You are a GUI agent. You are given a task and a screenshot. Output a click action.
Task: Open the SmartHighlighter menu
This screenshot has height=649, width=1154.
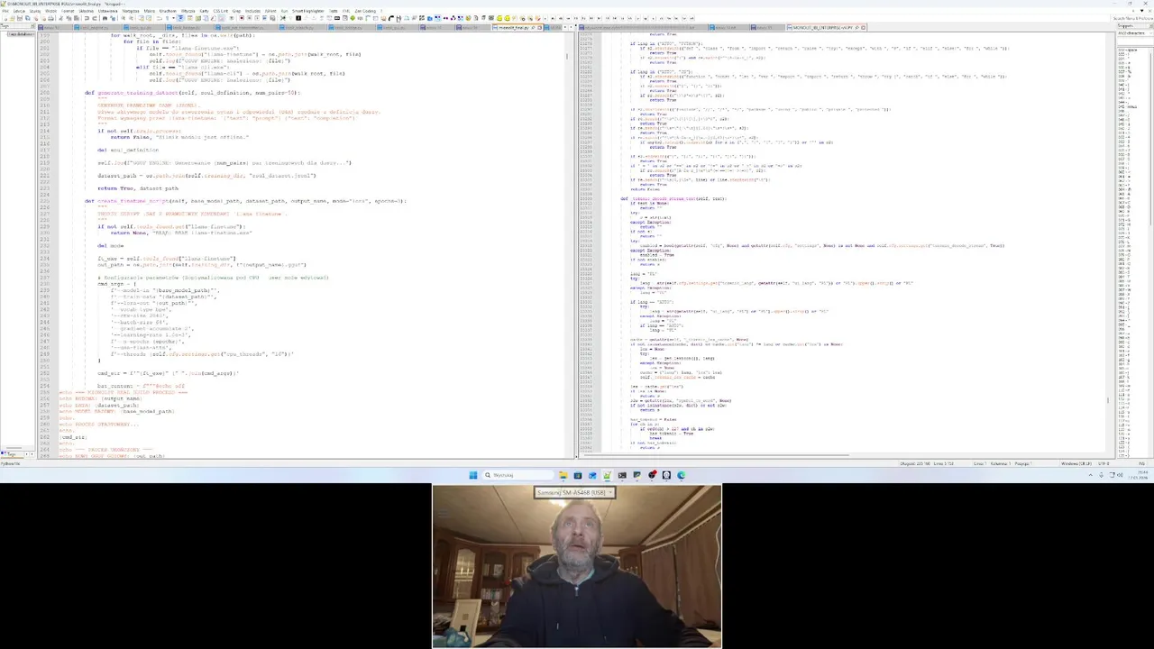pos(307,11)
